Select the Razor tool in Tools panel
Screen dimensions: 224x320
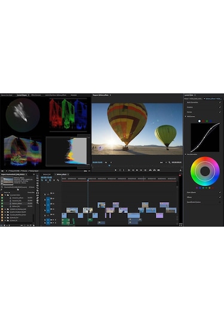click(38, 191)
